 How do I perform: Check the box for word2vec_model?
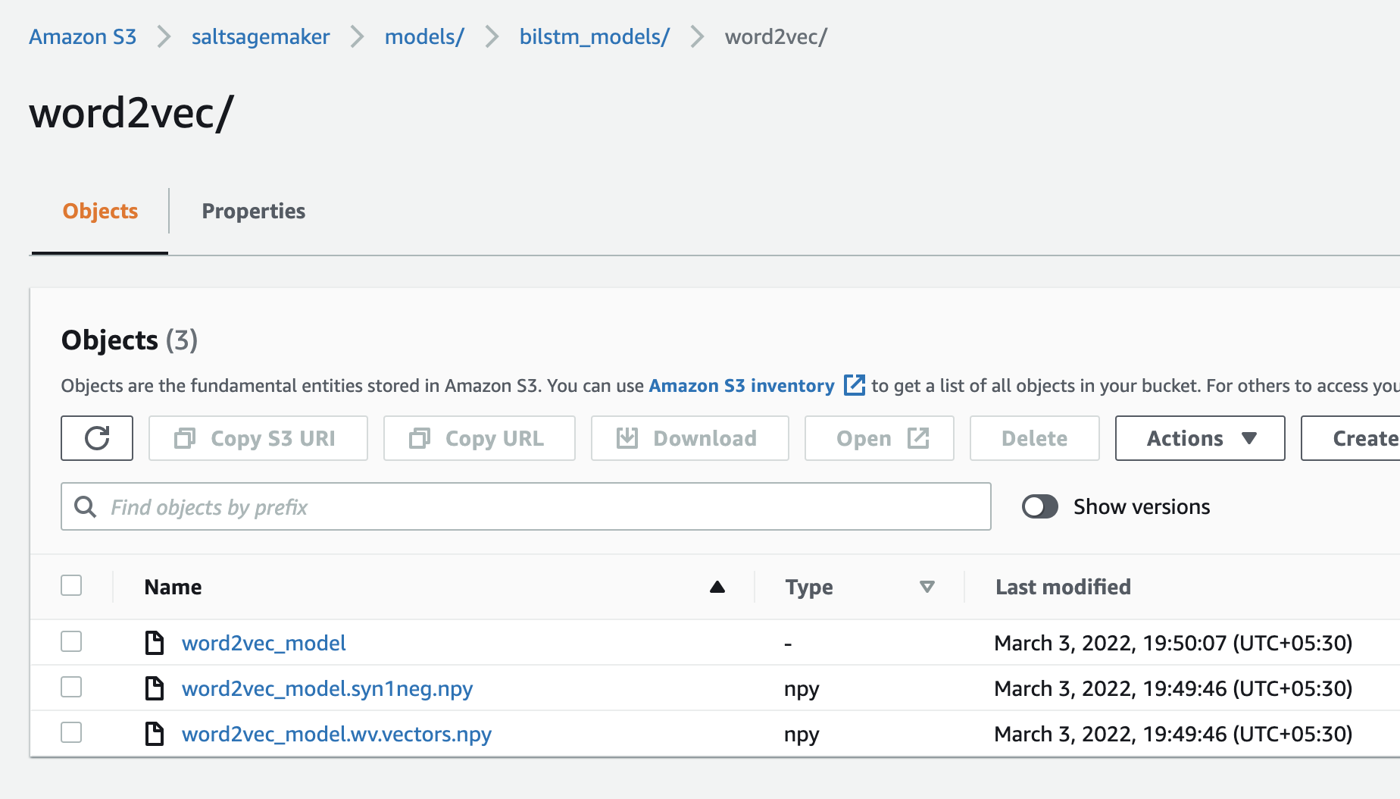[71, 642]
